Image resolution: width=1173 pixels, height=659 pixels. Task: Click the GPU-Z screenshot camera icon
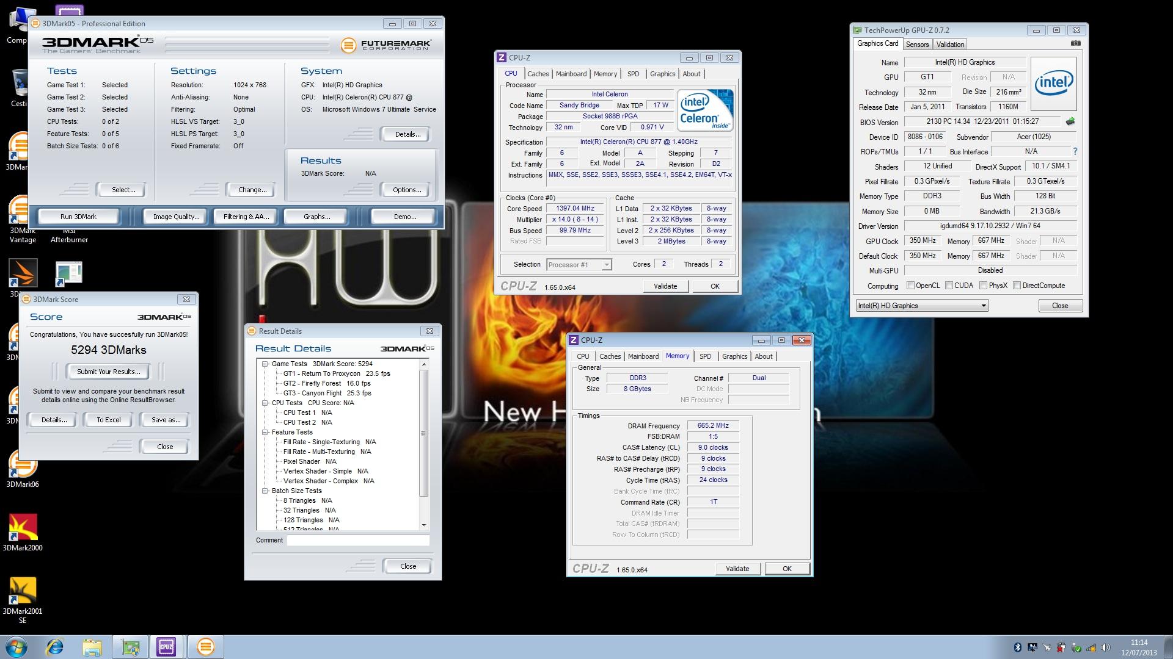click(x=1076, y=43)
